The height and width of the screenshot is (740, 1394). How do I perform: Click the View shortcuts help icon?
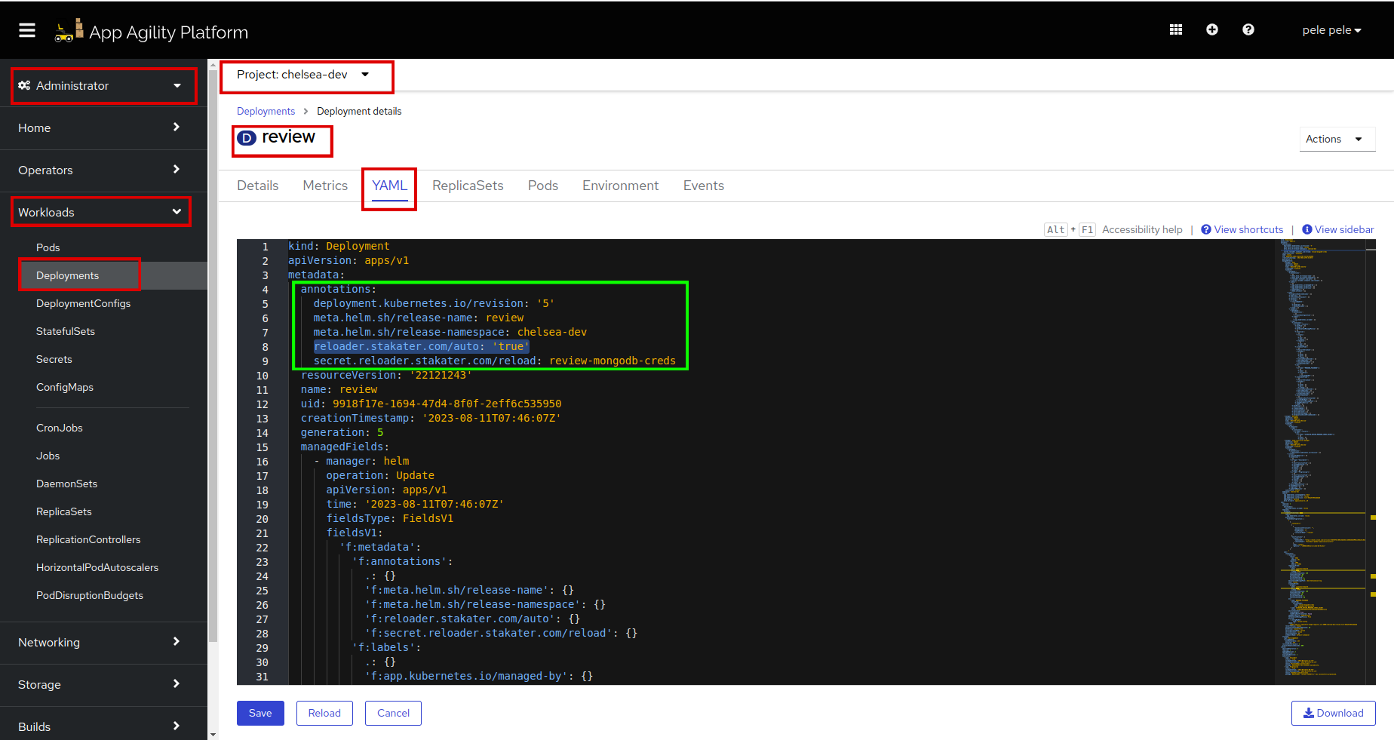[1205, 229]
